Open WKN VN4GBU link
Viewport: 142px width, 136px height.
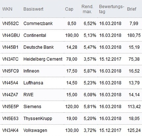[11, 35]
